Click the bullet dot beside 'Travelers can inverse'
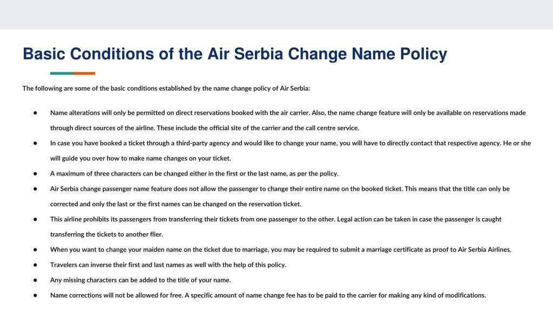553x311 pixels. 35,265
